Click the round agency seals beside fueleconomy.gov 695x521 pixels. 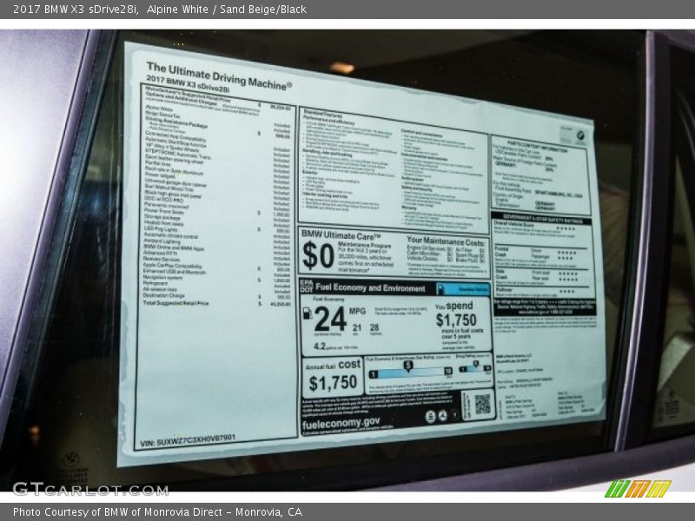[447, 416]
